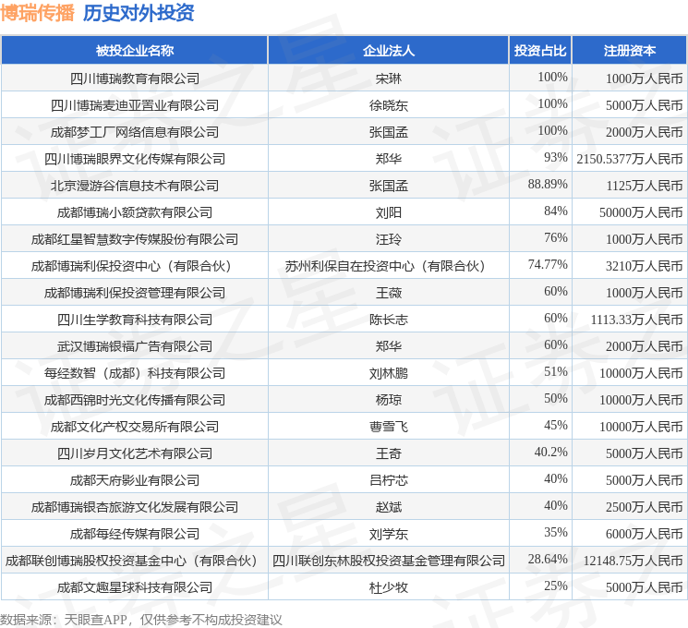Screen dimensions: 688x628
Task: Click company name 成都天府影业有限公司
Action: click(135, 480)
